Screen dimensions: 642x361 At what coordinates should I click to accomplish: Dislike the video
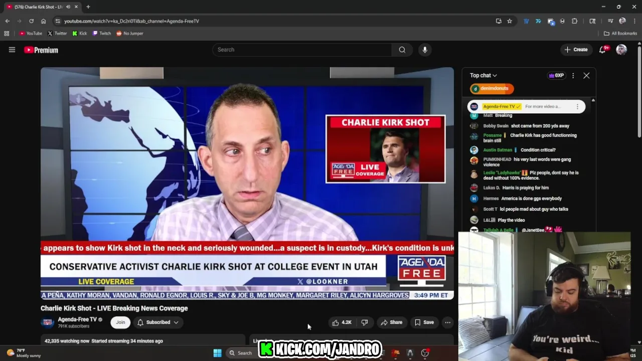pyautogui.click(x=365, y=322)
